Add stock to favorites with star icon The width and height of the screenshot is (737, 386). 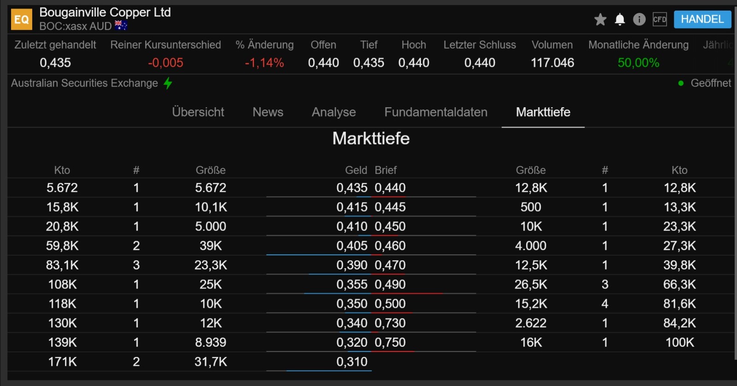point(600,19)
